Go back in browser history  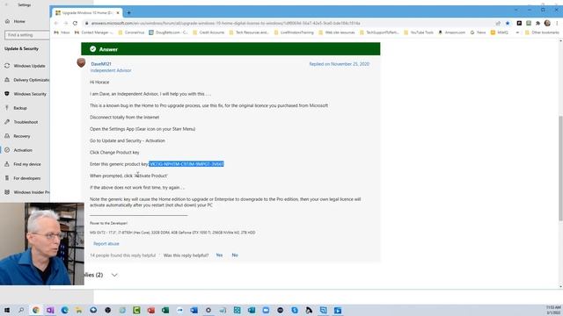click(56, 24)
